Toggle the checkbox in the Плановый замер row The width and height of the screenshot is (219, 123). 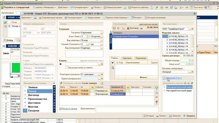coord(92,91)
